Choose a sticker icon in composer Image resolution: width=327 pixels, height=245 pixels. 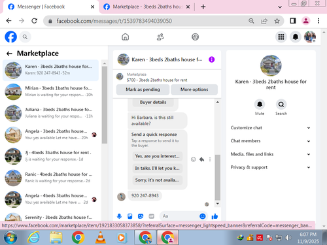pyautogui.click(x=141, y=216)
